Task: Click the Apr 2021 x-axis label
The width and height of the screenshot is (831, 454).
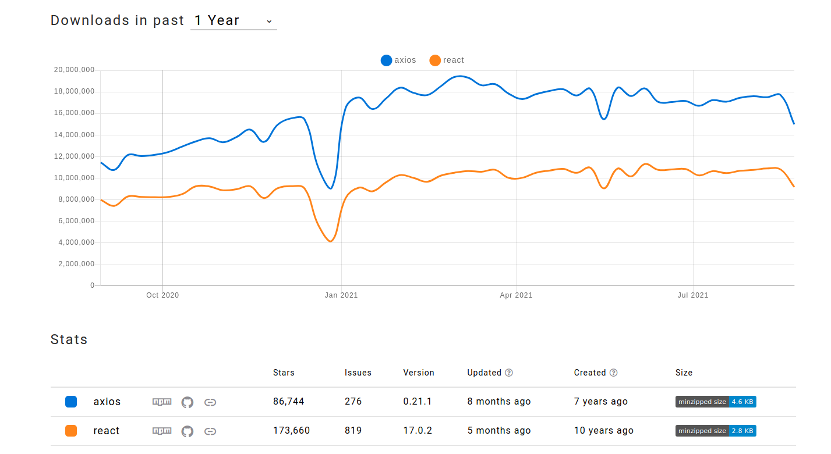Action: click(x=516, y=295)
